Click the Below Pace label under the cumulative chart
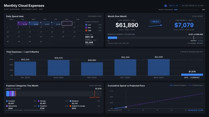Viewport: 209px width, 117px height. (x=196, y=110)
